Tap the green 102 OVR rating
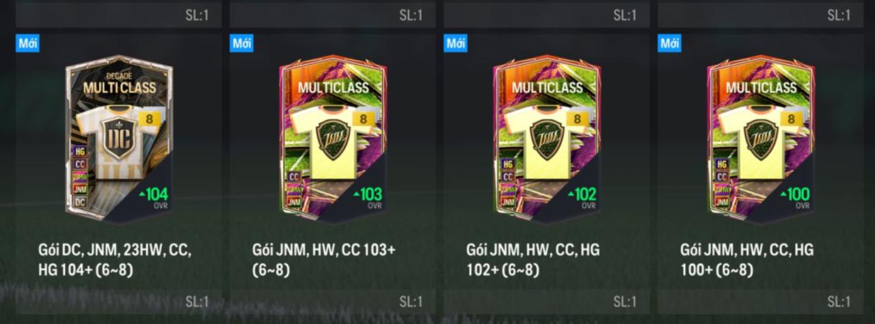875x324 pixels. (x=581, y=194)
